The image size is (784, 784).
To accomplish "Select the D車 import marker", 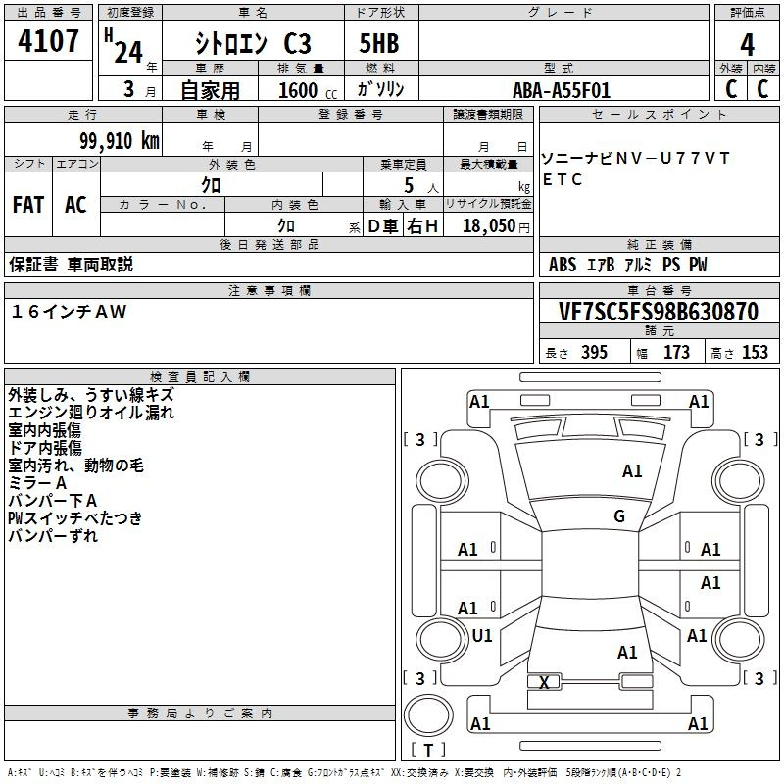I will [383, 226].
